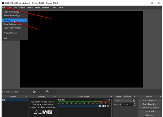Click the Audio Mixer vertical scrollbar
Screen dimensions: 163x117
(112, 108)
